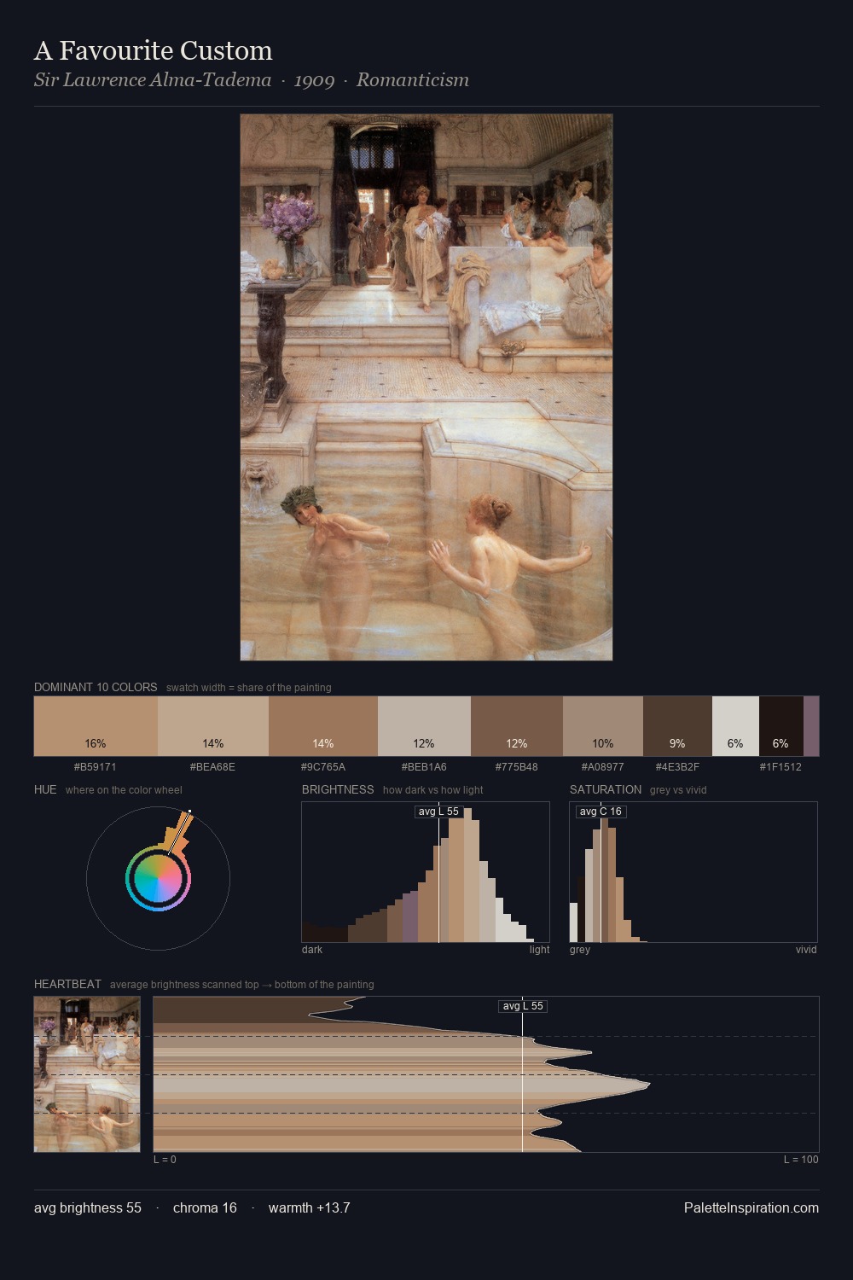853x1280 pixels.
Task: Click the 'grey' axis label under saturation
Action: [580, 950]
